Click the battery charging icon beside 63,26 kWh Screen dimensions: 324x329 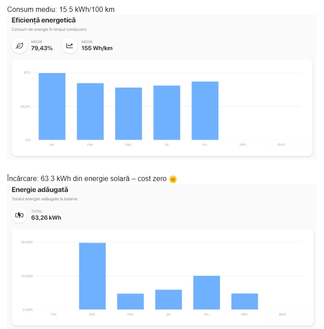[x=19, y=215]
